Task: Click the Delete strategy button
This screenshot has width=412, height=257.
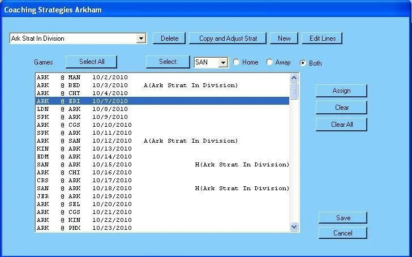Action: click(x=169, y=38)
